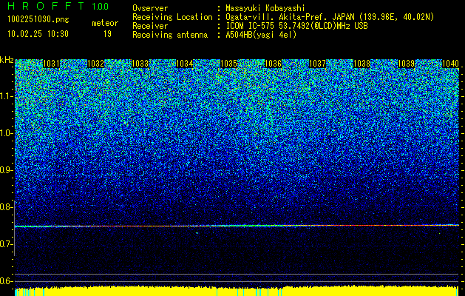Select the ICOM IC-575 53.7492 MHz USB text
The width and height of the screenshot is (465, 296).
tap(296, 26)
